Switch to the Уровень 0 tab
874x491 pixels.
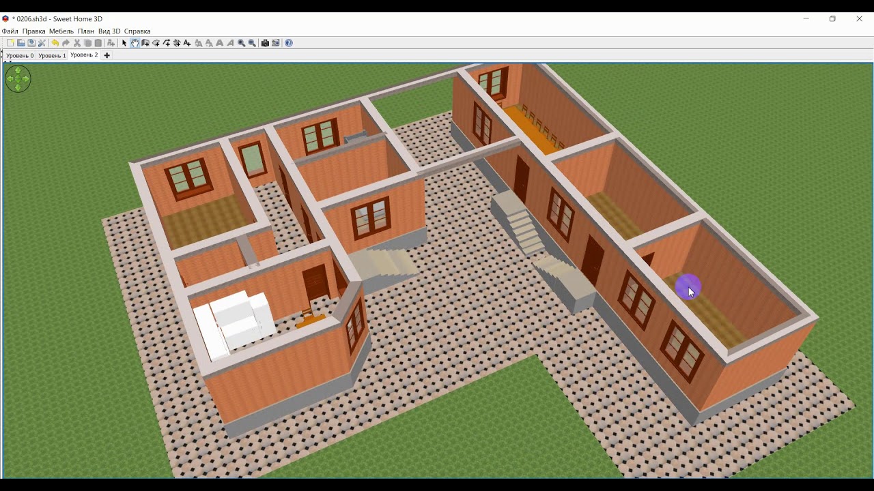coord(20,56)
